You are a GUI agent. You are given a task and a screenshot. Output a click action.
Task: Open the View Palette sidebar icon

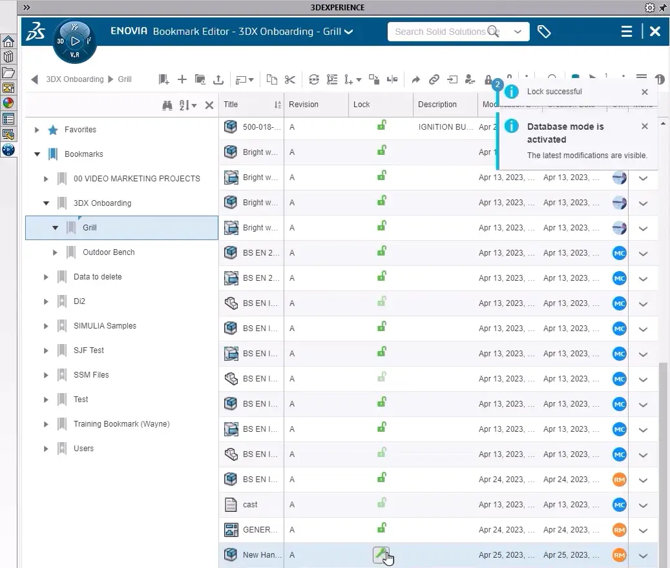click(8, 88)
